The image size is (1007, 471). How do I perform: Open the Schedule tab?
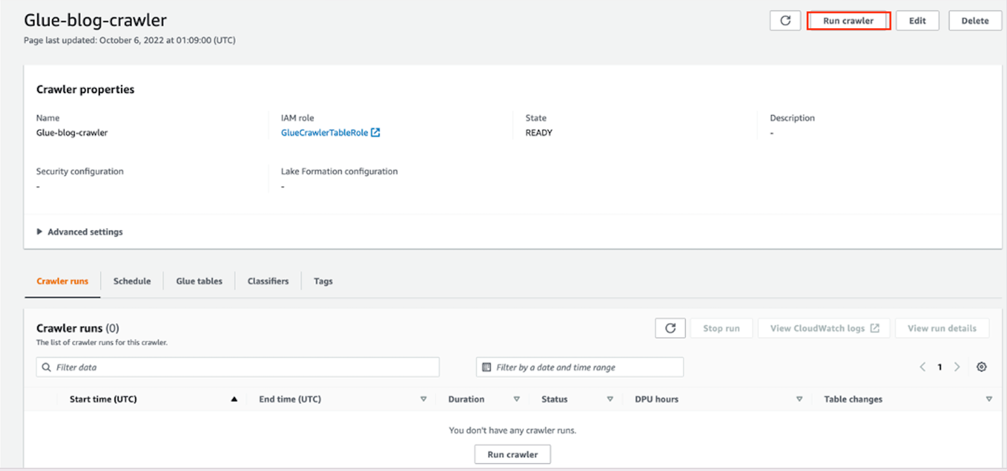pos(132,281)
